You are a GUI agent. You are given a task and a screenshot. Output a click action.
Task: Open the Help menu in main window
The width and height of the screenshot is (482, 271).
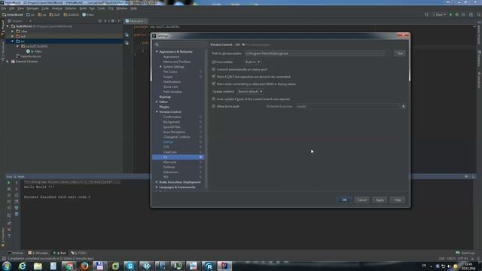pos(133,8)
